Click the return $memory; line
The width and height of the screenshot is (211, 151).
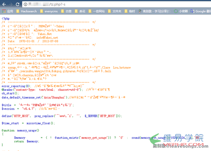[x=27, y=141]
